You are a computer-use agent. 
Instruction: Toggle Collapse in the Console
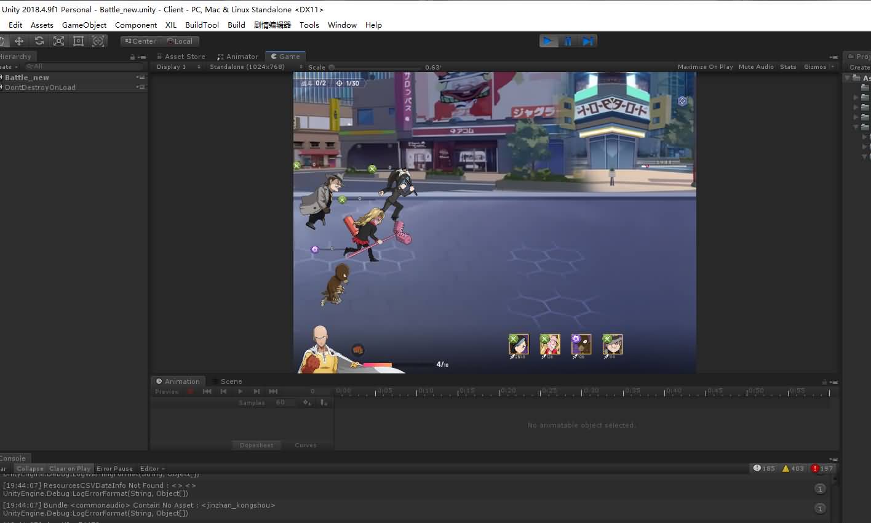click(30, 468)
